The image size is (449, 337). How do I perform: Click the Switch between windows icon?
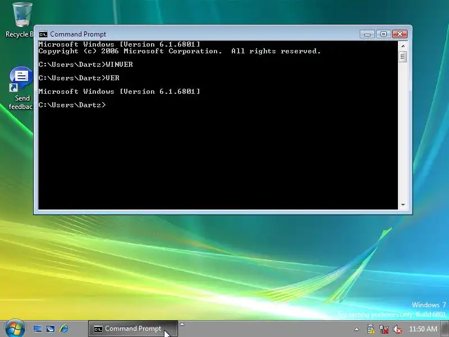tap(51, 329)
